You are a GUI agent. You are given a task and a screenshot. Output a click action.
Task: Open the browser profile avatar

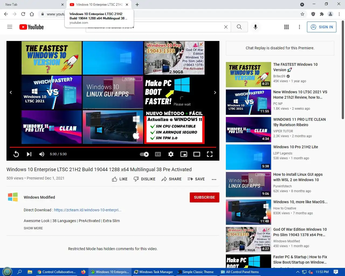[330, 14]
